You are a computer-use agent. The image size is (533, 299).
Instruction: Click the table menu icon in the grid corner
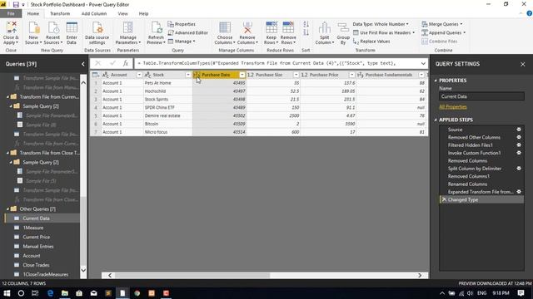[x=96, y=75]
